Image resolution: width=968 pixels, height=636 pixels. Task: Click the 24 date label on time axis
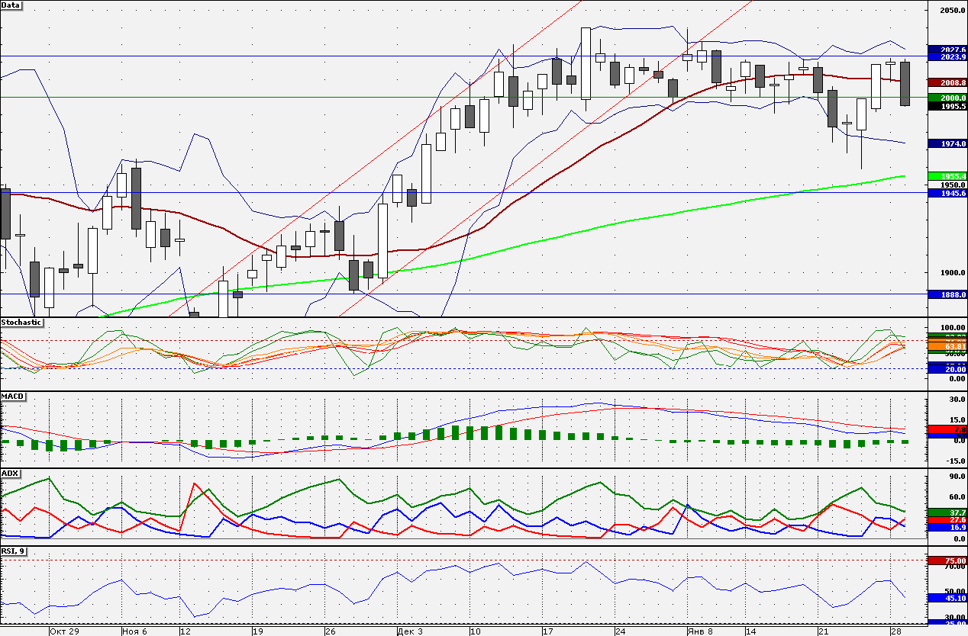pos(620,631)
